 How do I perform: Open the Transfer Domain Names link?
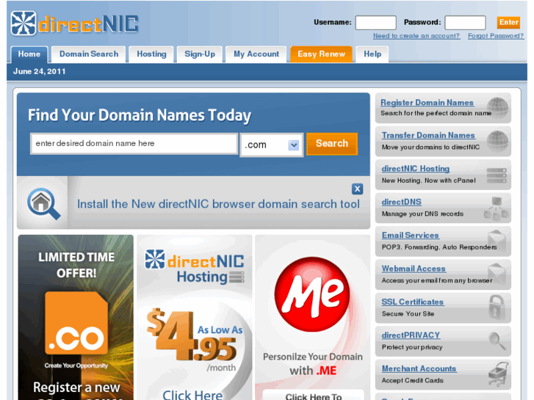pos(428,135)
